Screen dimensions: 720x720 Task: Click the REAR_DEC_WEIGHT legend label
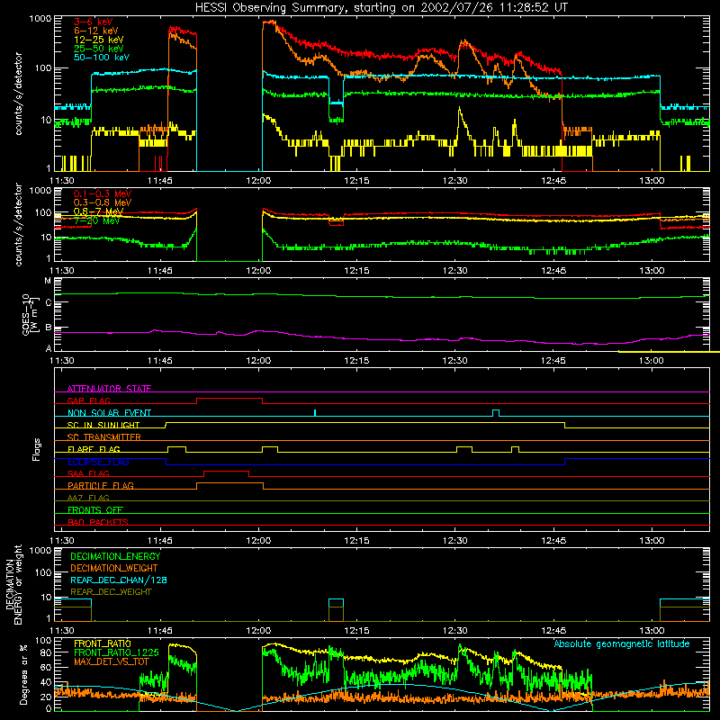[x=111, y=592]
